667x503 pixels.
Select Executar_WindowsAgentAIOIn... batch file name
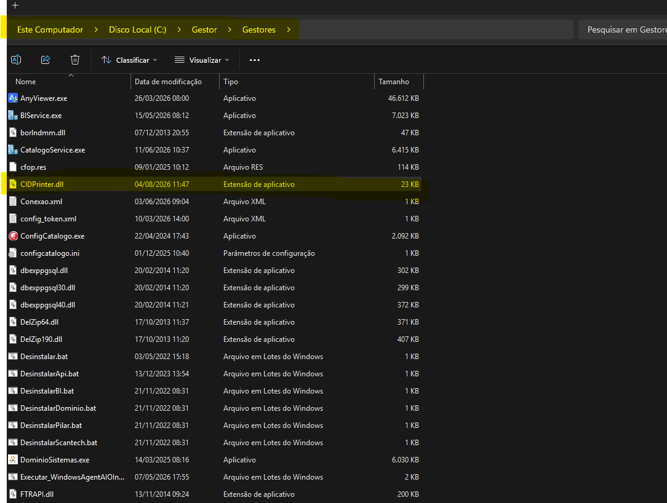point(73,477)
